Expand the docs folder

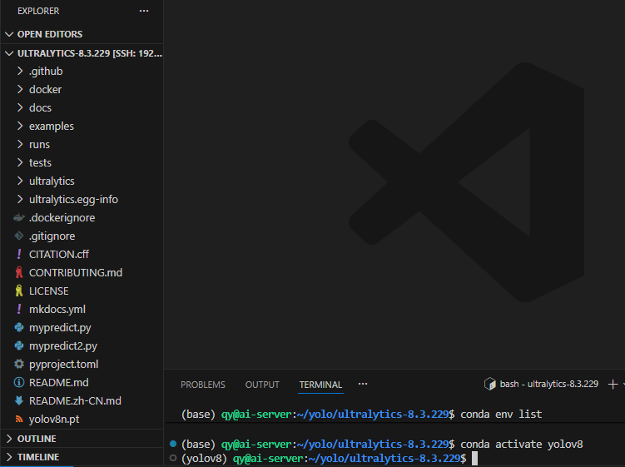[20, 107]
